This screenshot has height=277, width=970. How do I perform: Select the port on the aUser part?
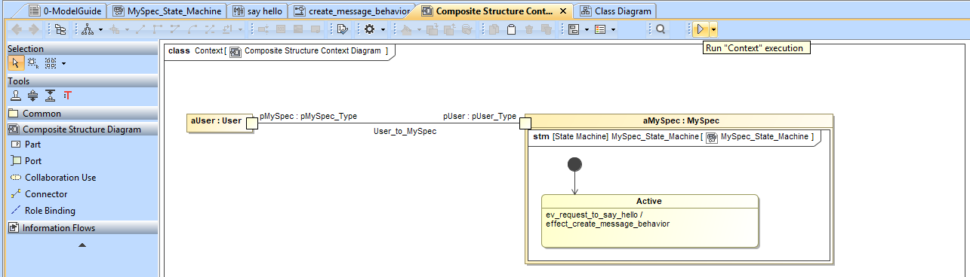point(253,123)
